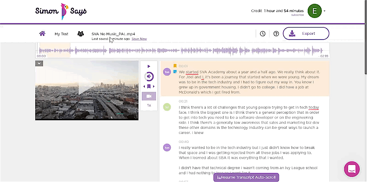
Task: Change the 1x playback speed
Action: coord(149,105)
